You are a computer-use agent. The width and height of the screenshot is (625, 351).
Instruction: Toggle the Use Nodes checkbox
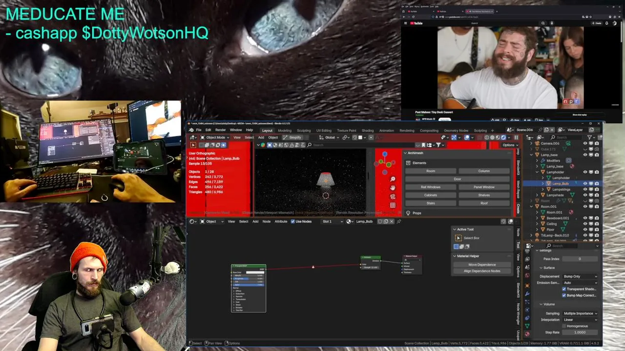click(x=292, y=221)
